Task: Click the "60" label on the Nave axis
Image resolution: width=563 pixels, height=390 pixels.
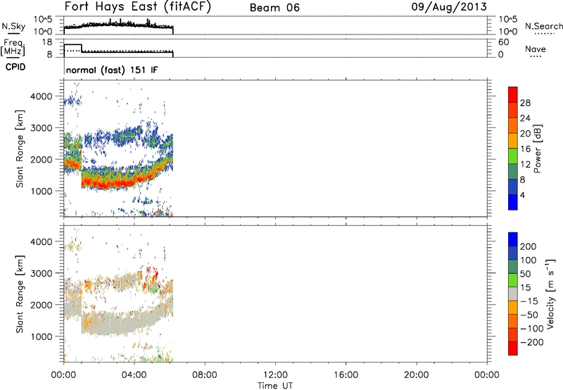Action: point(503,42)
